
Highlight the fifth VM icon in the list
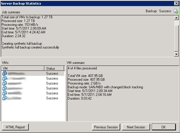point(4,93)
